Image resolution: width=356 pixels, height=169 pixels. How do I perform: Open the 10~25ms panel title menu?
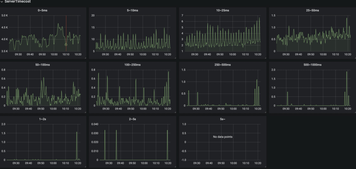coord(223,11)
